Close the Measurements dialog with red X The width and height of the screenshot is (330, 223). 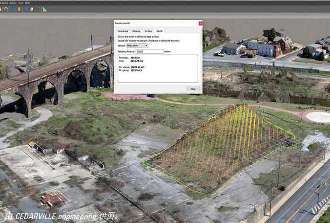200,23
